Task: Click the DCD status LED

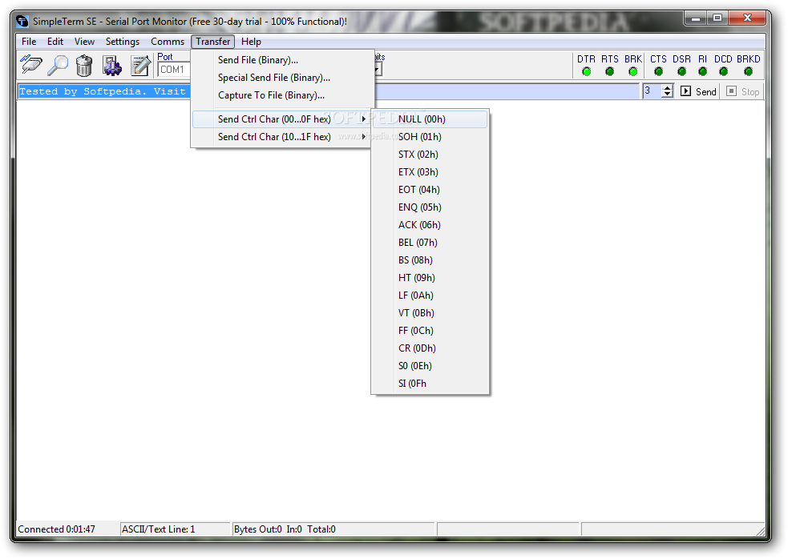Action: [x=723, y=72]
